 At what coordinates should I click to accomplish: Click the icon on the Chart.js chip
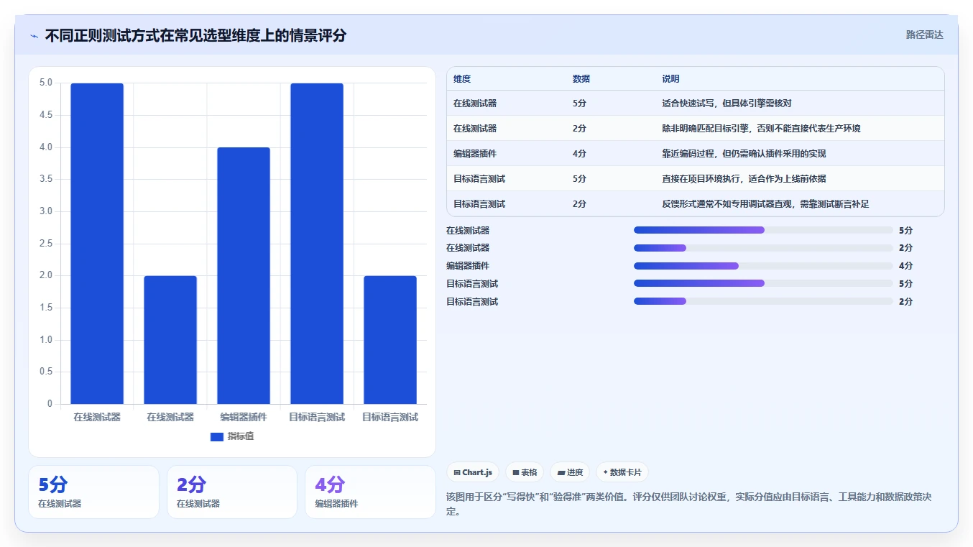click(457, 472)
